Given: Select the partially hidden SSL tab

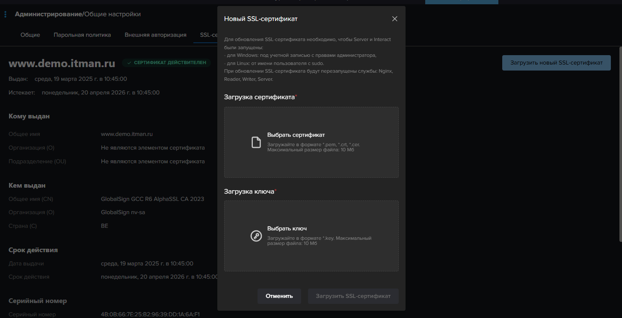Looking at the screenshot, I should pyautogui.click(x=208, y=35).
